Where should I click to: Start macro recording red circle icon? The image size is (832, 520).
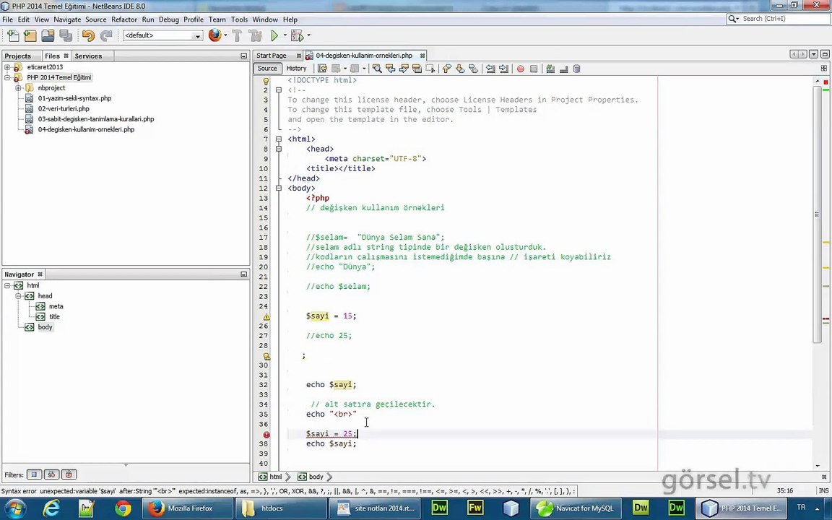520,69
